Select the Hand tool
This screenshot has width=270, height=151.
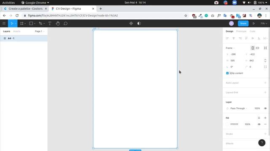click(x=58, y=23)
